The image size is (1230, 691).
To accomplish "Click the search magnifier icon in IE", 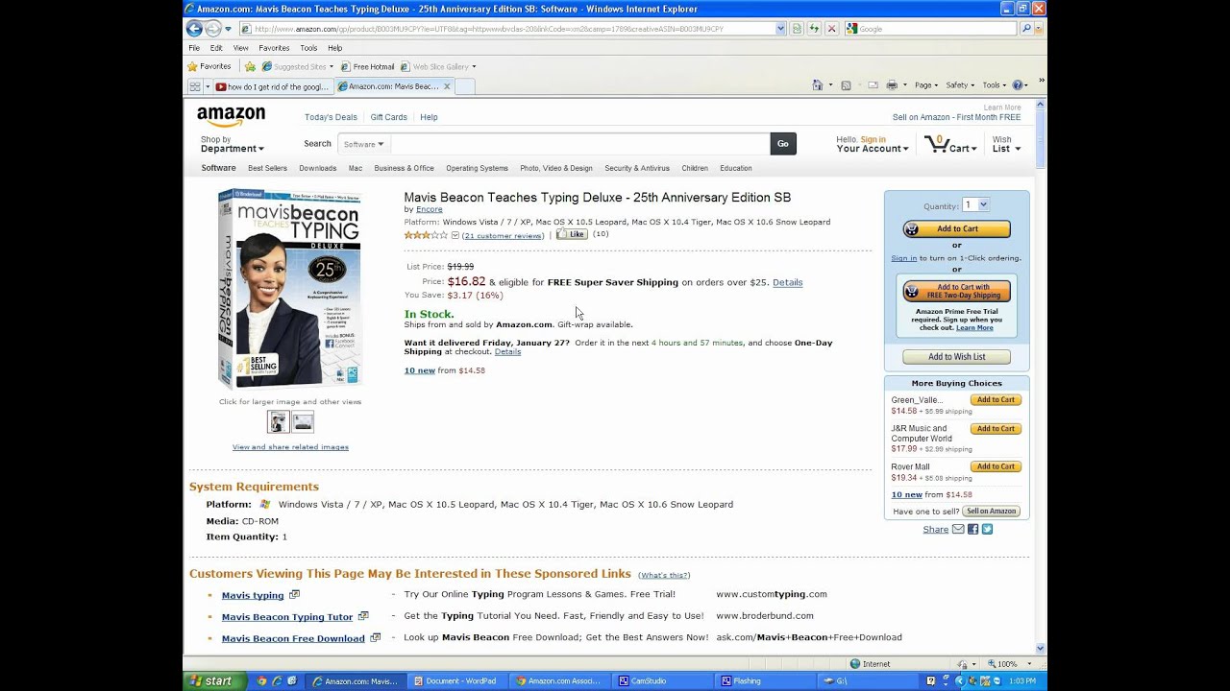I will pos(1026,29).
